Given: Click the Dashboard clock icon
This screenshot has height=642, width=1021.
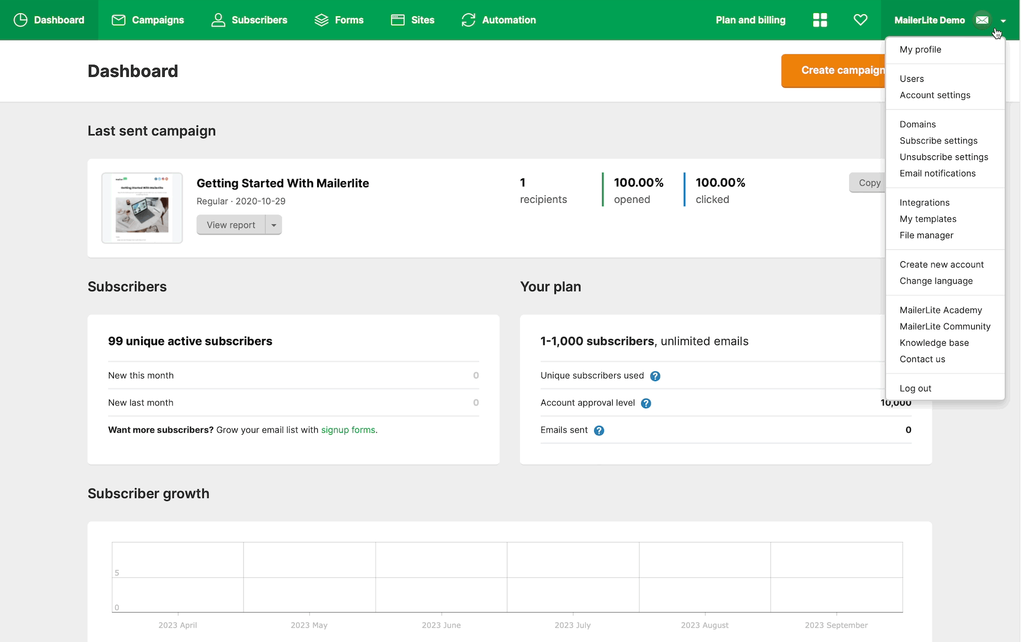Looking at the screenshot, I should [x=21, y=20].
